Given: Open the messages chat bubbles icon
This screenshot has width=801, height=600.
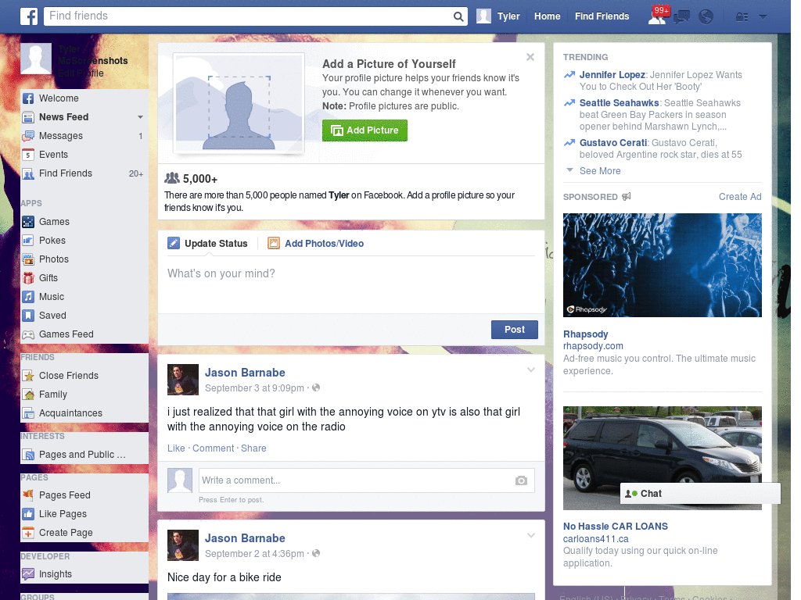Looking at the screenshot, I should pos(681,17).
